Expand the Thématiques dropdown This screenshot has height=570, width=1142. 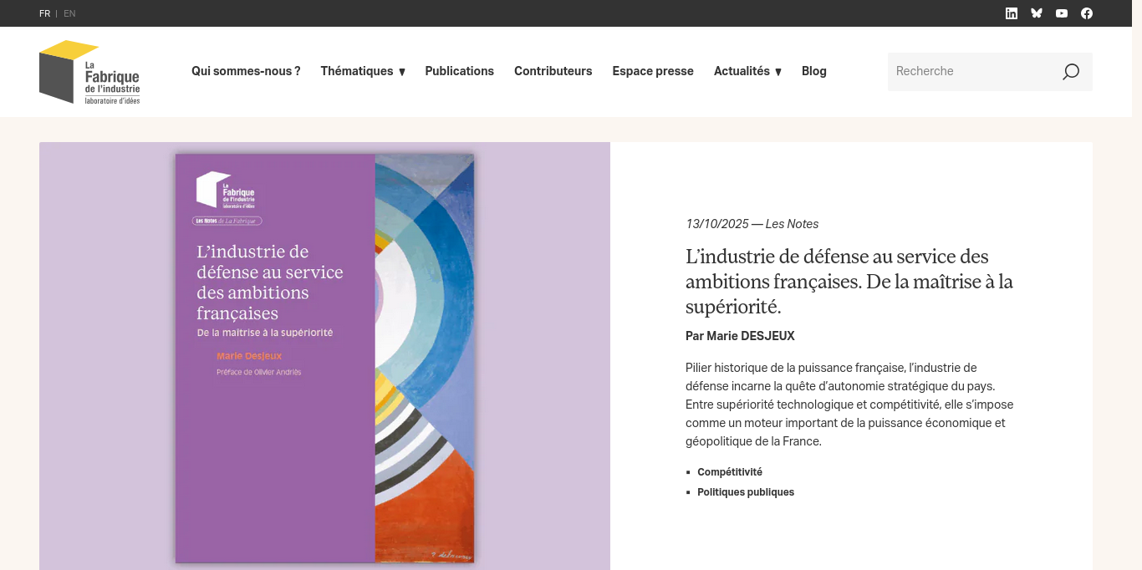pyautogui.click(x=363, y=71)
